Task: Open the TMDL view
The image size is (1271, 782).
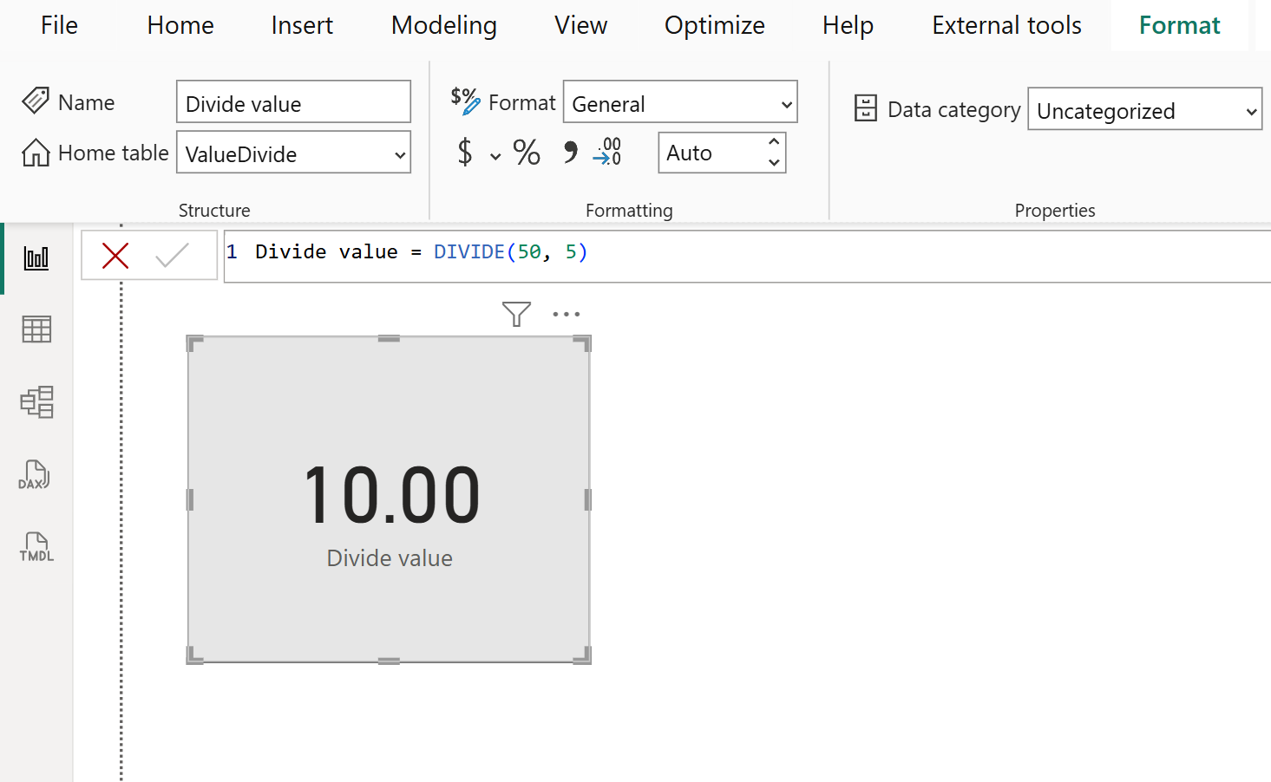Action: point(36,547)
